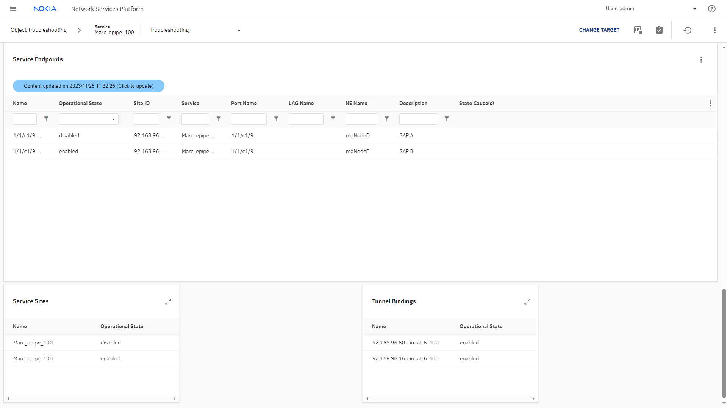Open the hamburger main menu
Screen dimensions: 727x408
[x=13, y=9]
